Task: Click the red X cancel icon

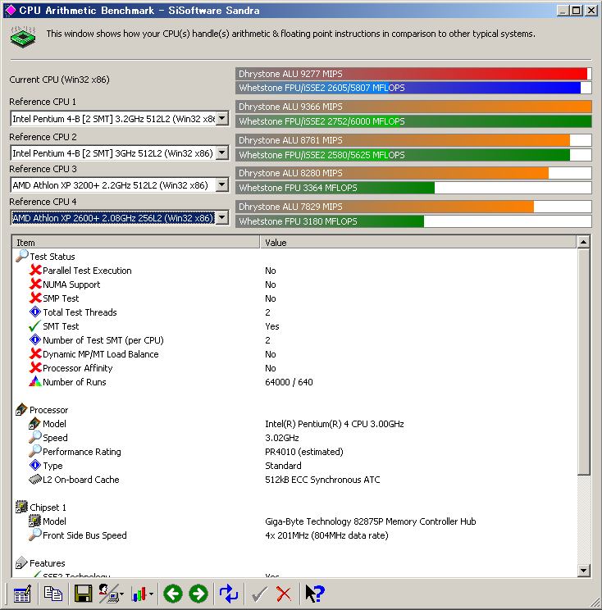Action: tap(284, 594)
